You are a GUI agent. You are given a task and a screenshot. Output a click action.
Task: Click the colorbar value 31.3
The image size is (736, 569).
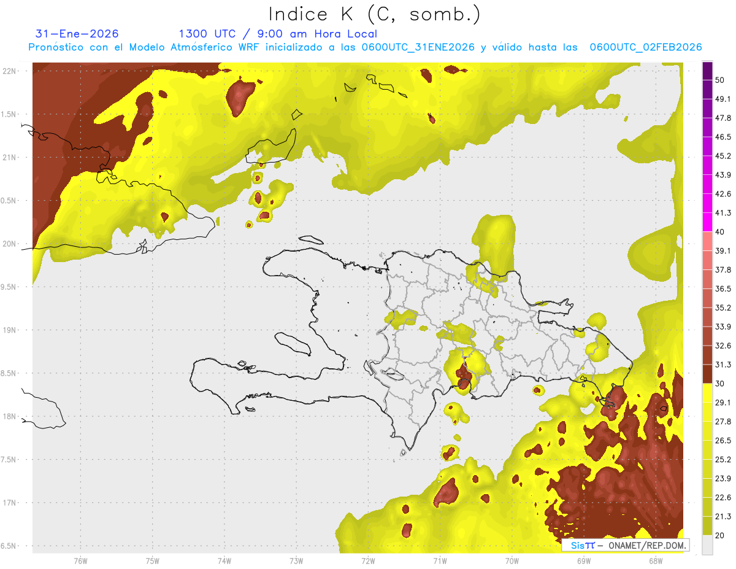point(723,365)
